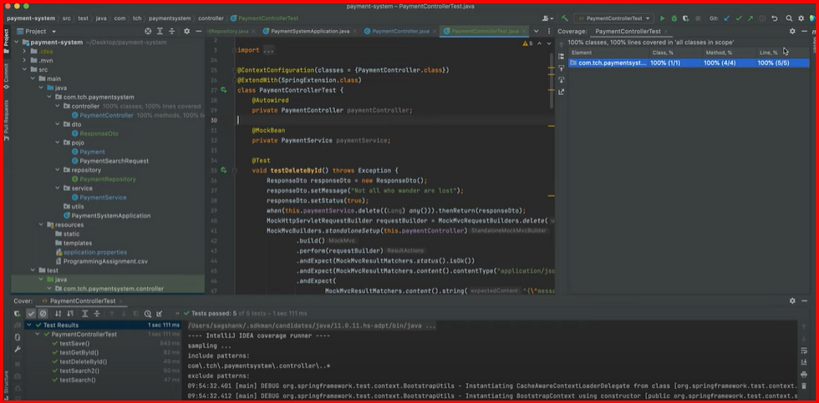Toggle Show Ignored tests button

43,314
